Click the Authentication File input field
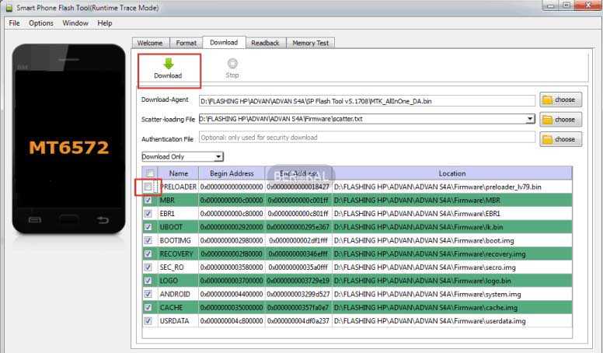This screenshot has width=603, height=353. [367, 138]
